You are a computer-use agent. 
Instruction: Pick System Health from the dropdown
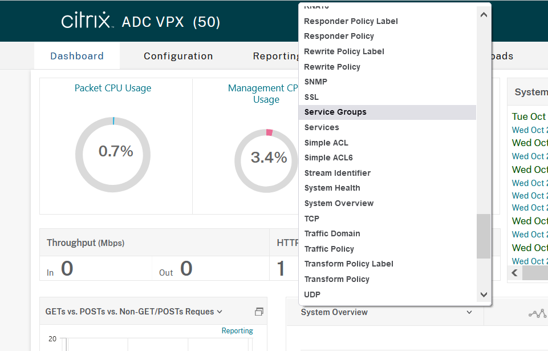[332, 188]
